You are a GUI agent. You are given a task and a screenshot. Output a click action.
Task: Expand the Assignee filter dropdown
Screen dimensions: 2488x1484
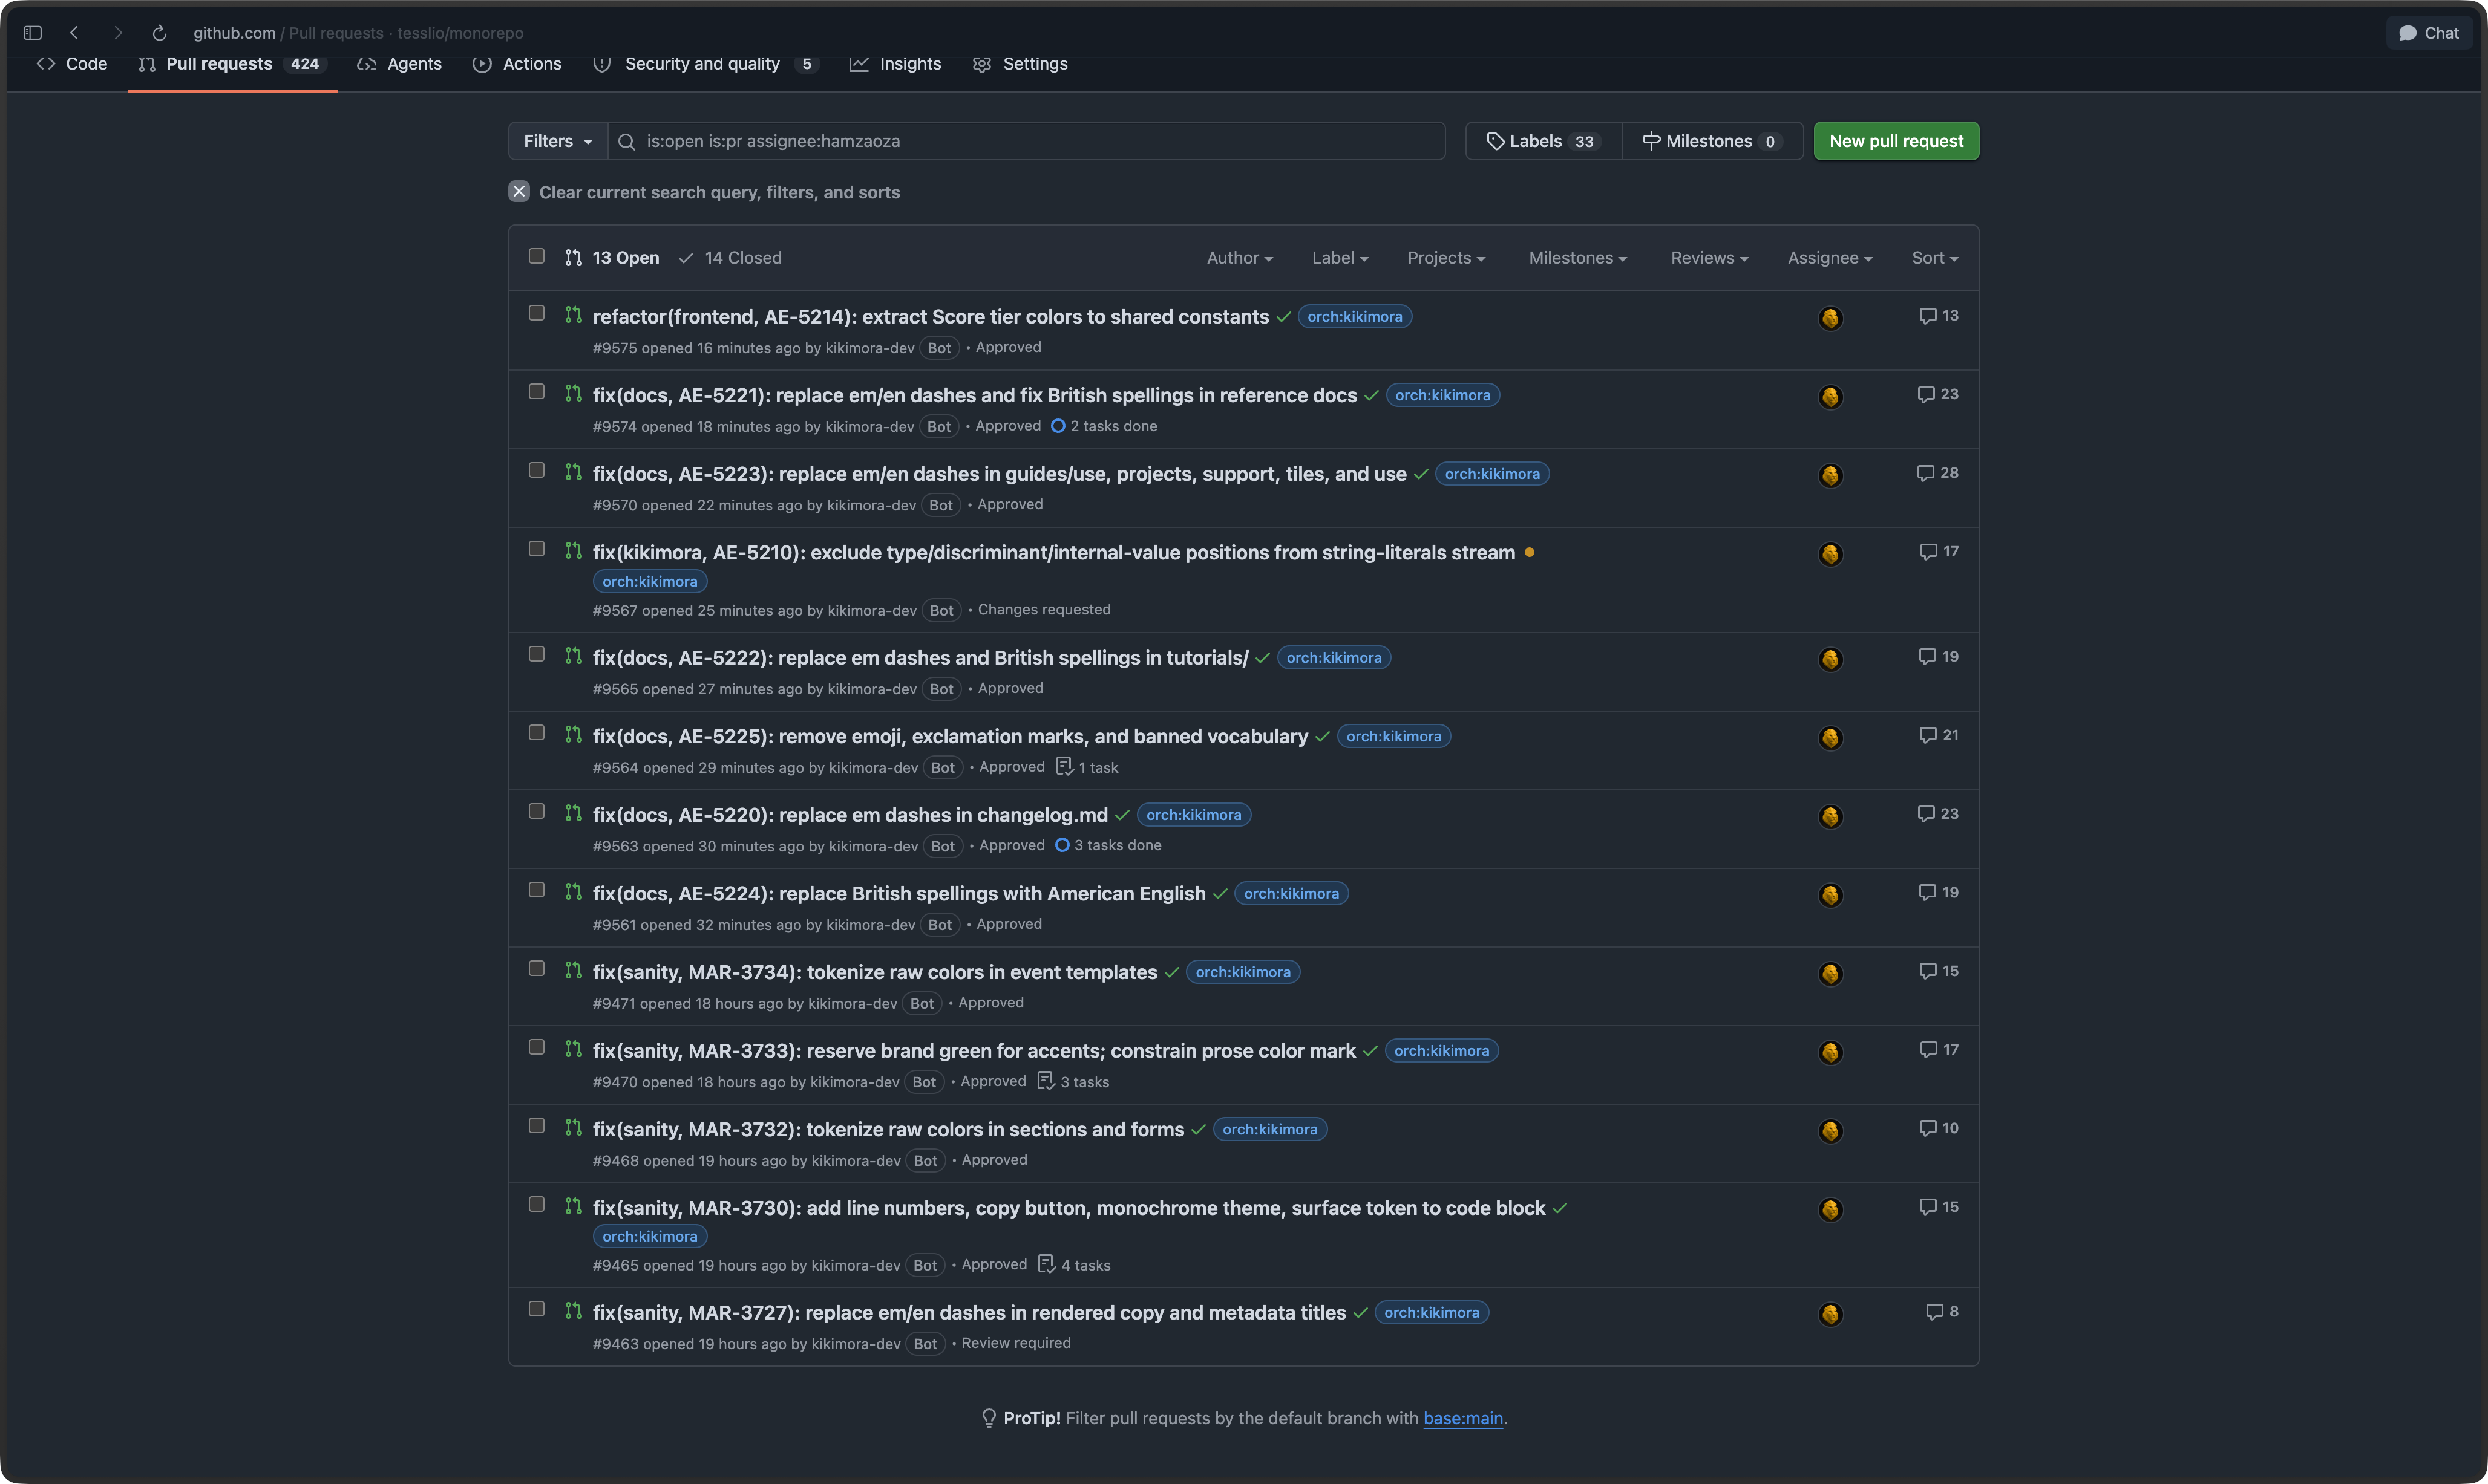pyautogui.click(x=1830, y=258)
